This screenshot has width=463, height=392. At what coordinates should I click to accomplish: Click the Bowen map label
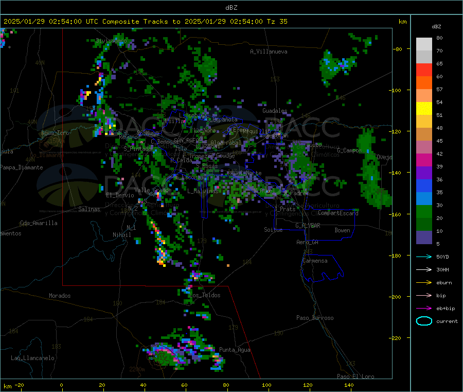[x=342, y=230]
